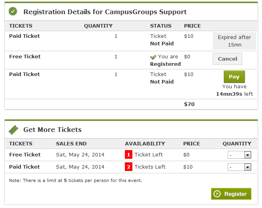The image size is (262, 208).
Task: Click the Get More Tickets heading
Action: click(x=52, y=130)
